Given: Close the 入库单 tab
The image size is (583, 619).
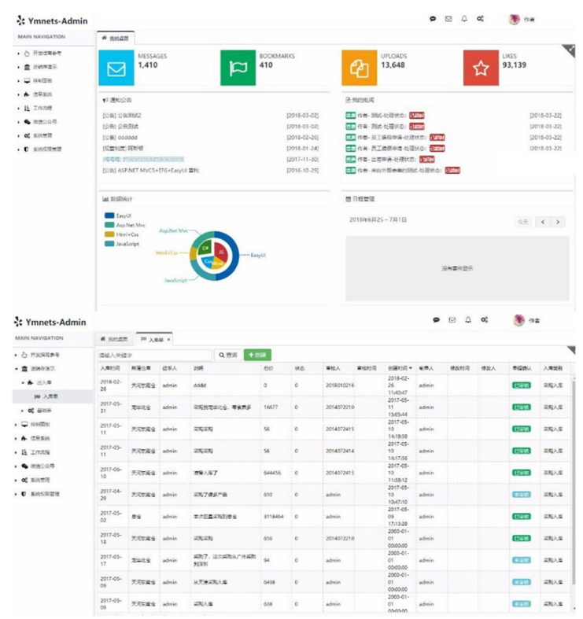Looking at the screenshot, I should point(171,339).
